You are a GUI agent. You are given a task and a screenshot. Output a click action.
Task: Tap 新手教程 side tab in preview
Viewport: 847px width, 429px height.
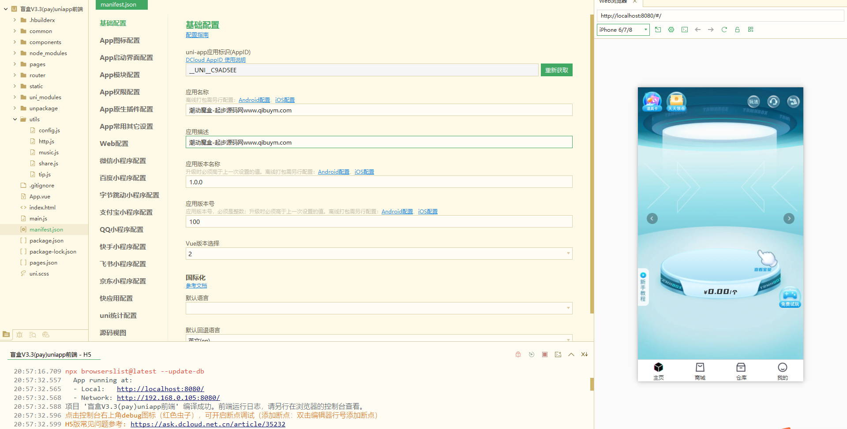pos(643,287)
